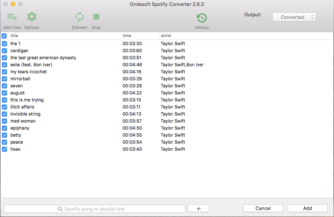This screenshot has width=334, height=217.
Task: Uncheck my tears ricochet checkbox
Action: (4, 72)
